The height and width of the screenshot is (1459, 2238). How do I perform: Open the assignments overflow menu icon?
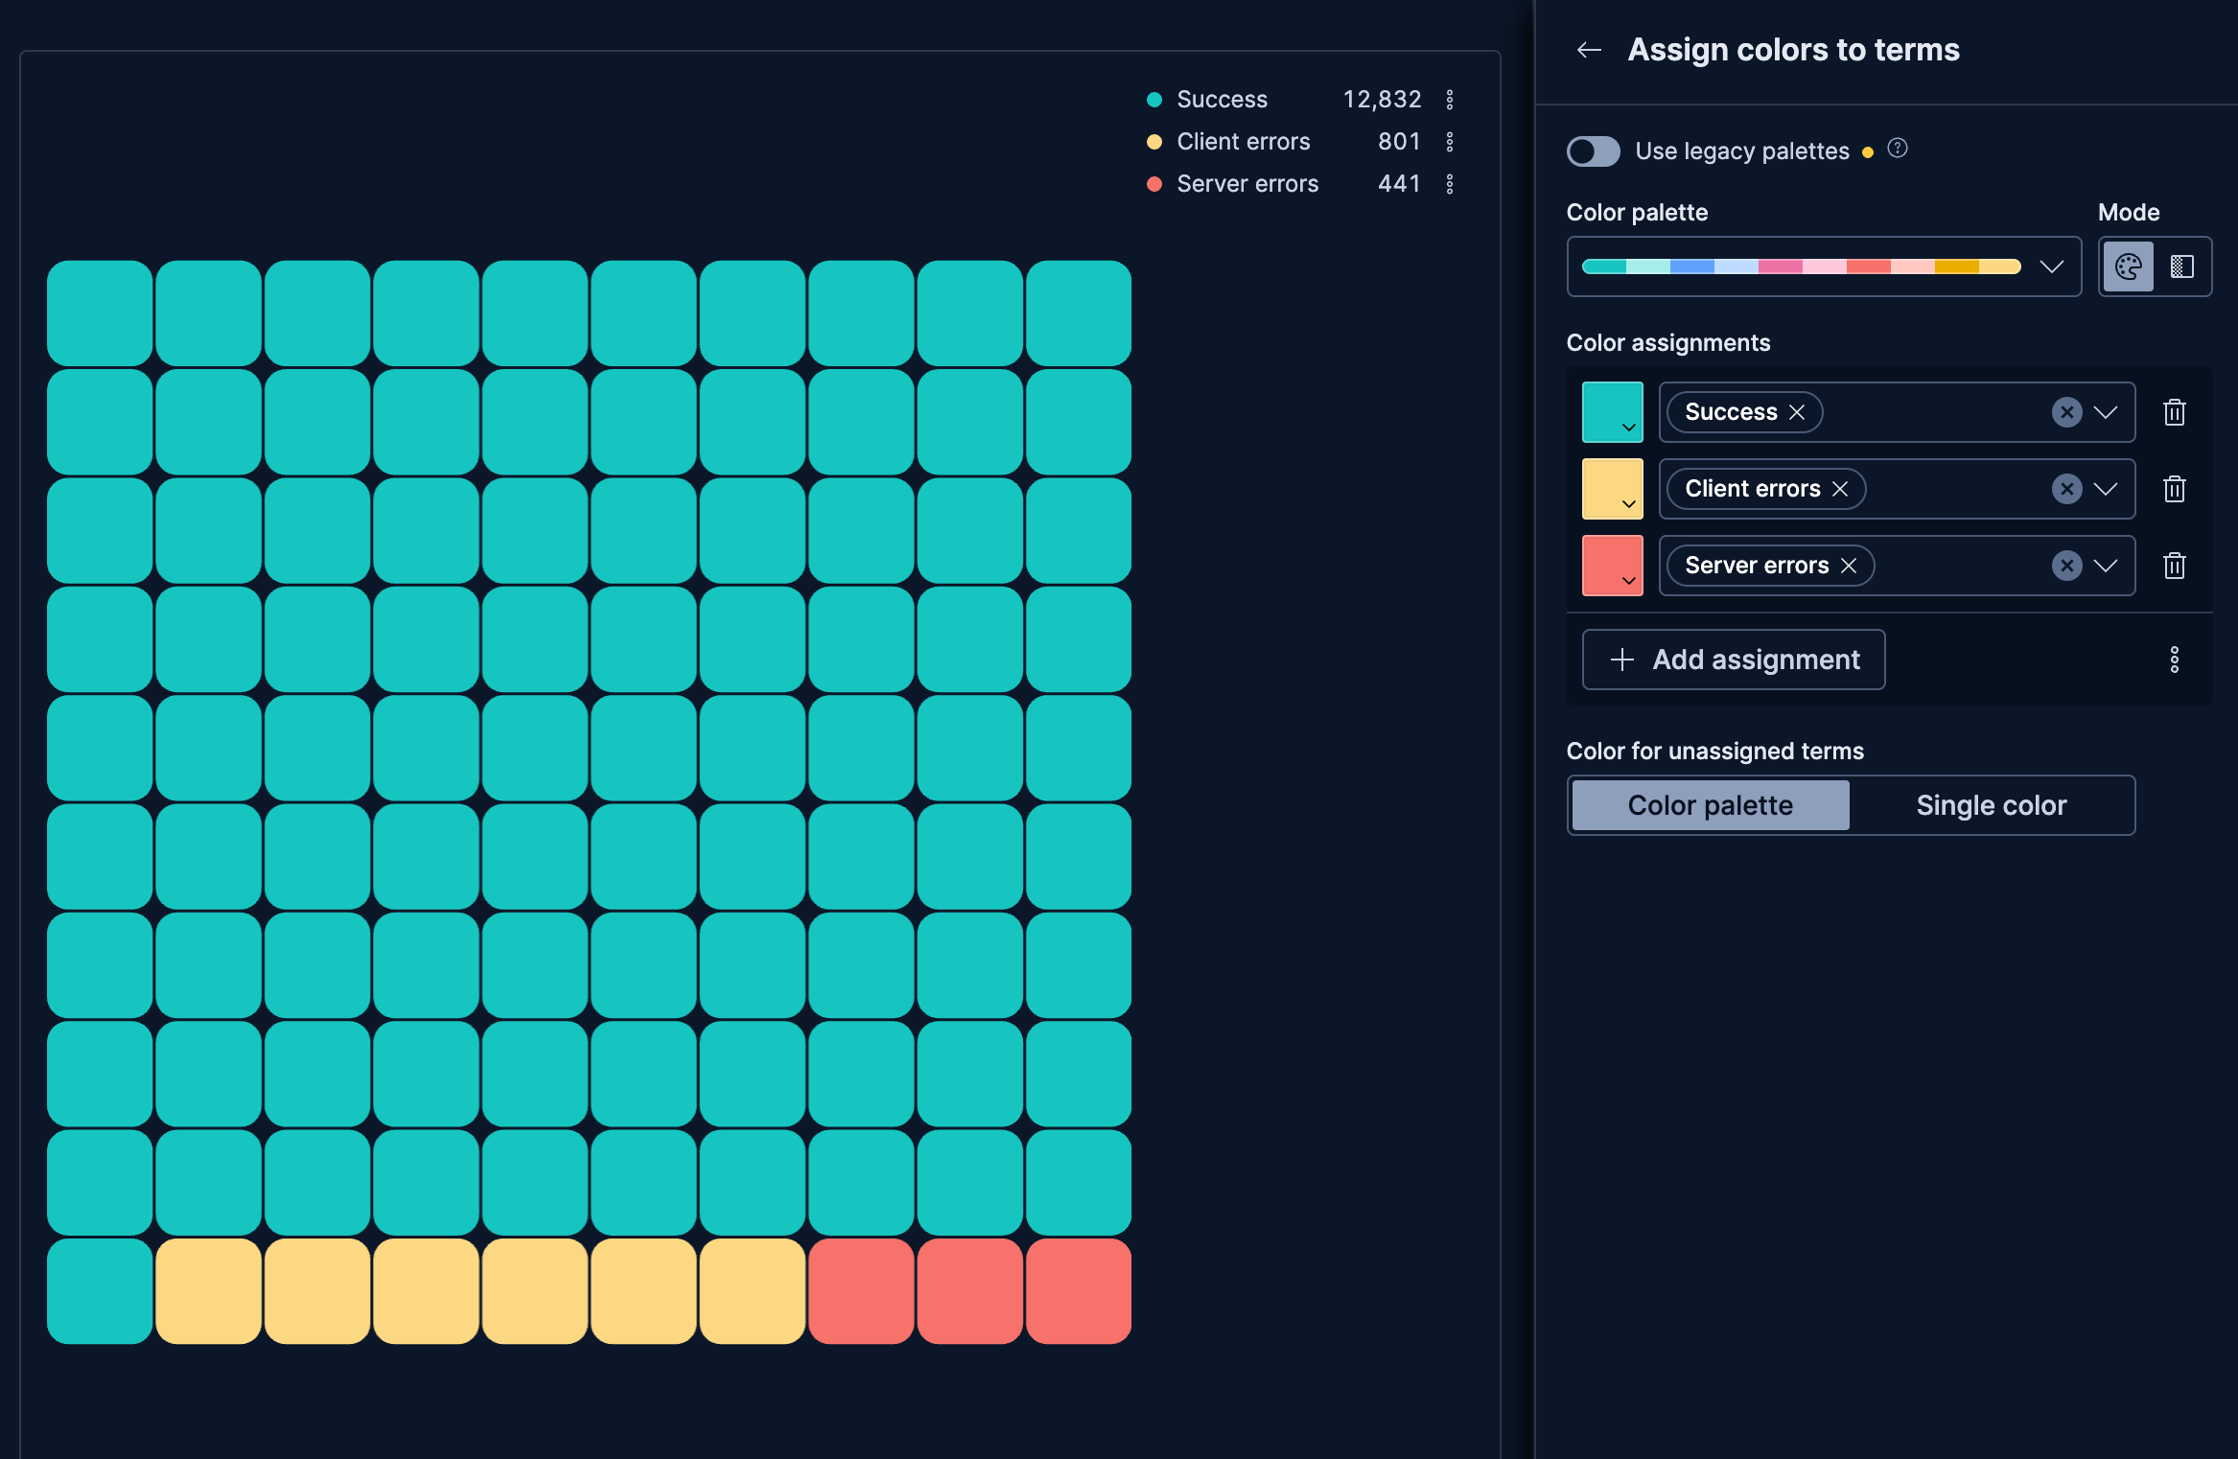[2174, 660]
